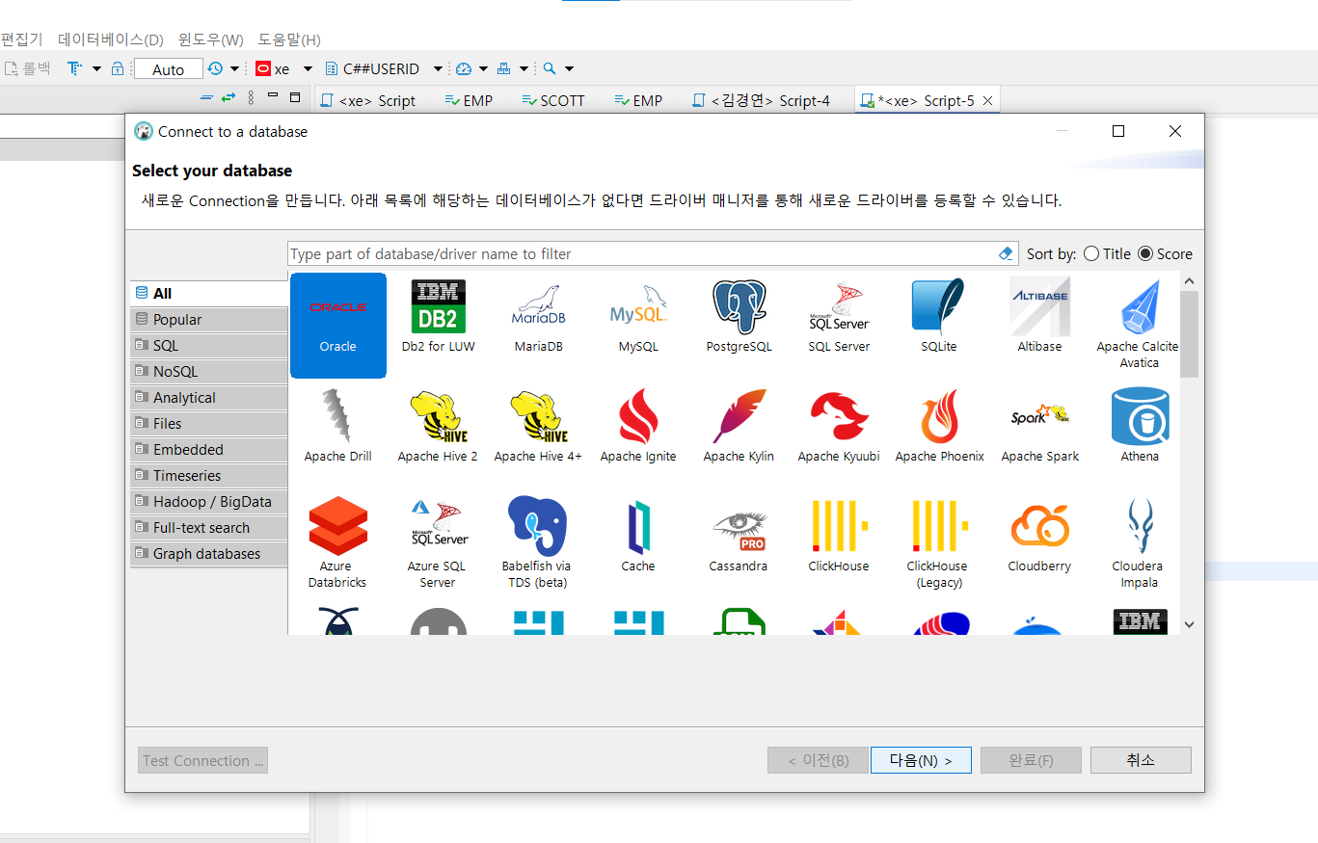Open the 윈도우(W) menu
Viewport: 1318px width, 843px height.
(211, 40)
